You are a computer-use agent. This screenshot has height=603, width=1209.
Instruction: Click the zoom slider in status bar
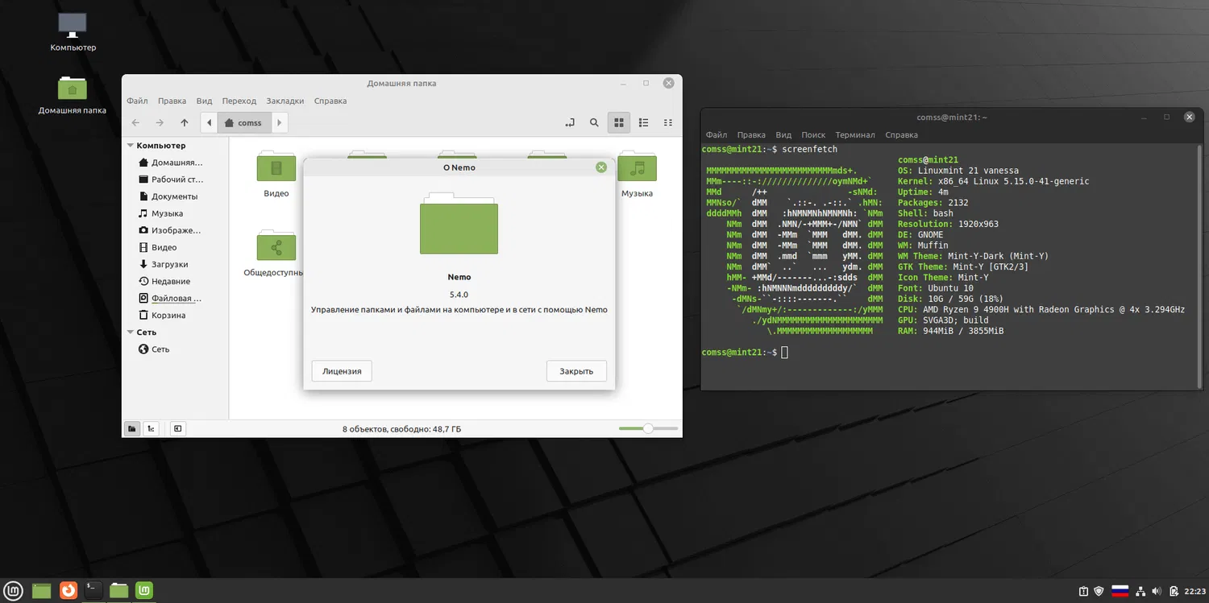648,429
